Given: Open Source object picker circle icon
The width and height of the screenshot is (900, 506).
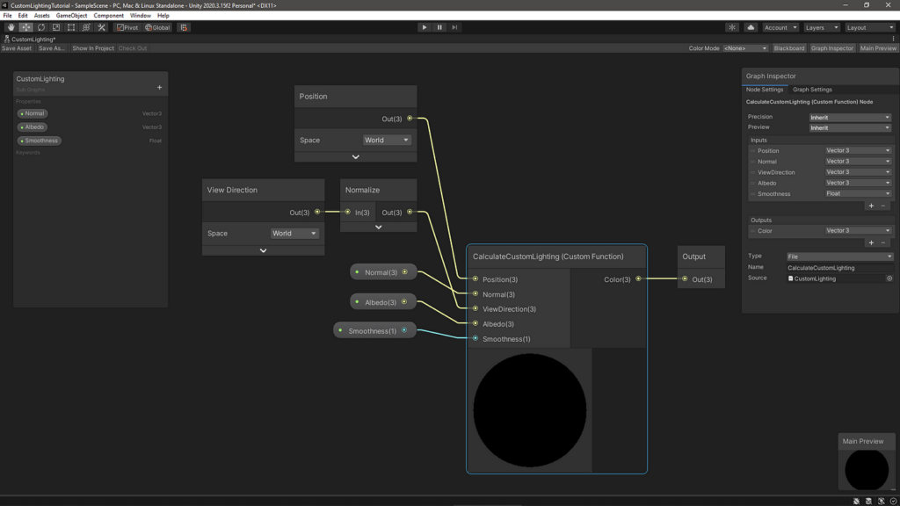Looking at the screenshot, I should pos(889,278).
